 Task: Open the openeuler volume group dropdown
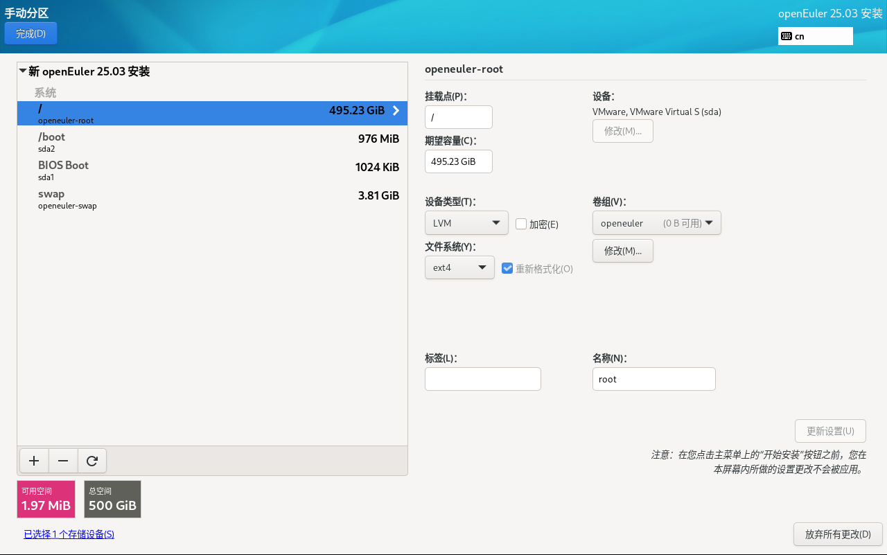click(657, 223)
